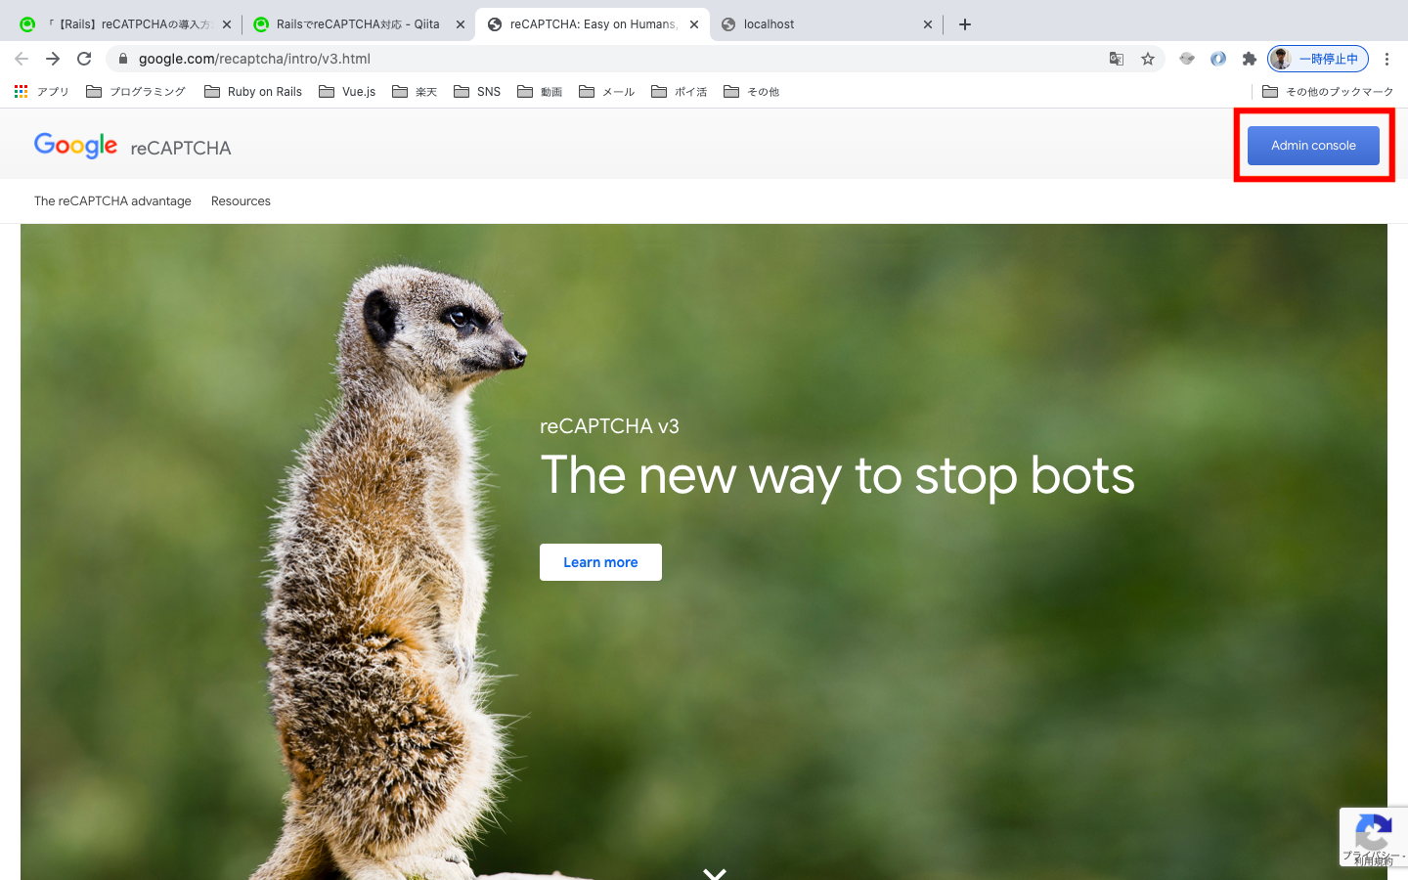Click the reCAPTCHA badge in the corner
This screenshot has height=880, width=1408.
coord(1374,837)
